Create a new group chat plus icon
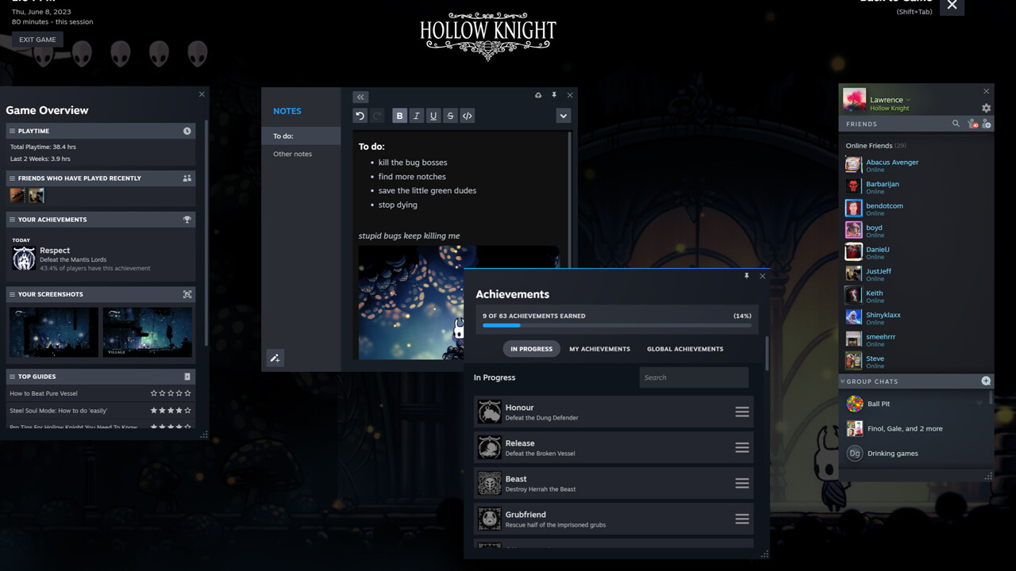The height and width of the screenshot is (571, 1016). pyautogui.click(x=986, y=381)
